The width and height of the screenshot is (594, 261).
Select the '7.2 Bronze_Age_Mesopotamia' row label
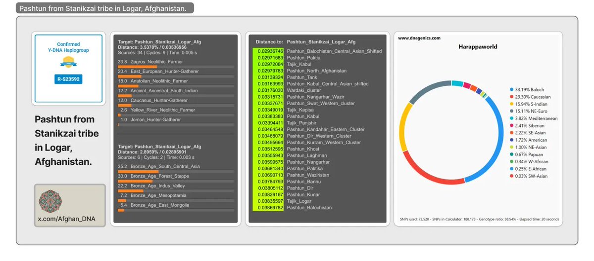[x=153, y=195]
